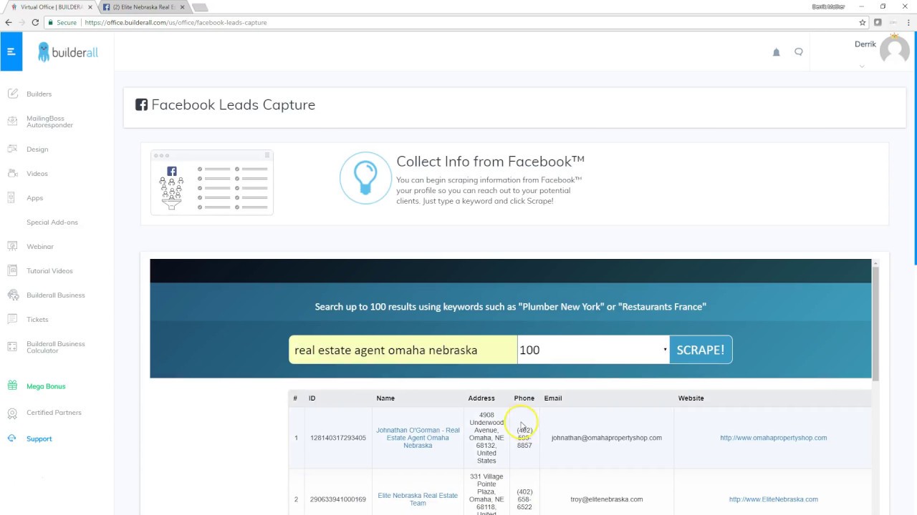Screen dimensions: 917x515
Task: Click the Tutorial Videos icon
Action: tap(12, 270)
